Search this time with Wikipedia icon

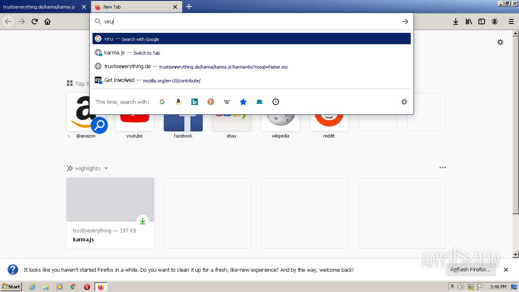[x=227, y=102]
